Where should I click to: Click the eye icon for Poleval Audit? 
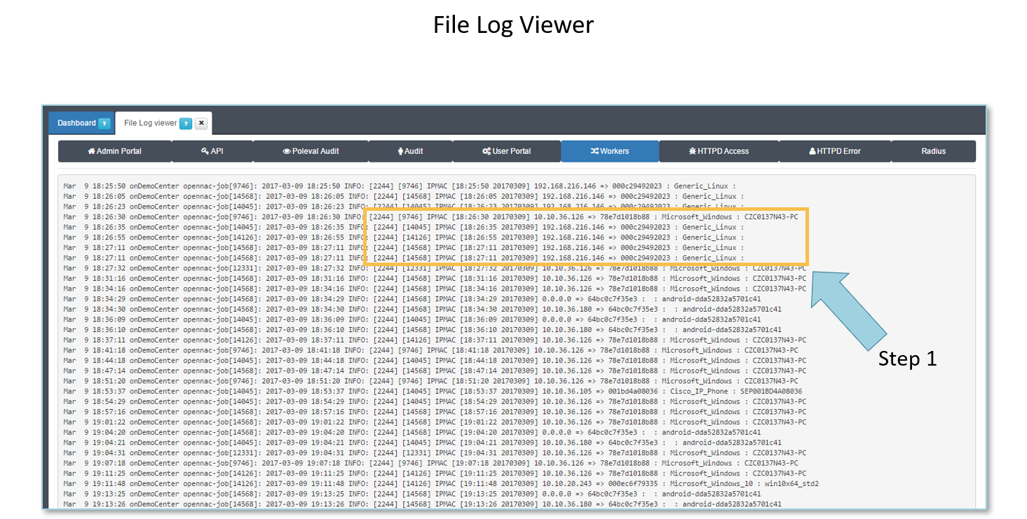[287, 151]
